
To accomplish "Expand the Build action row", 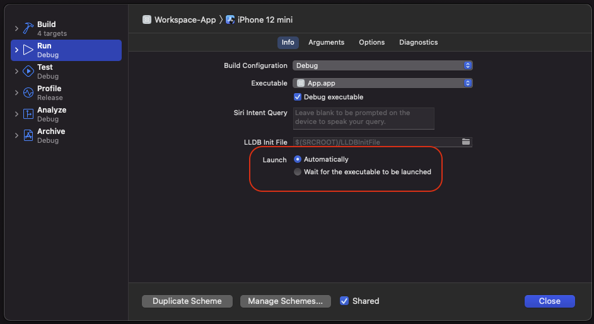I will click(16, 28).
